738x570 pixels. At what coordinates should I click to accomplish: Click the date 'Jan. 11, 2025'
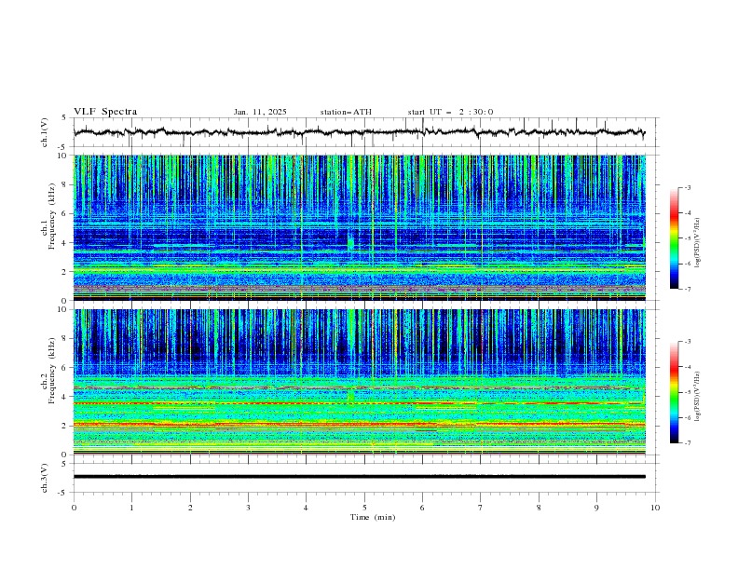click(x=260, y=112)
